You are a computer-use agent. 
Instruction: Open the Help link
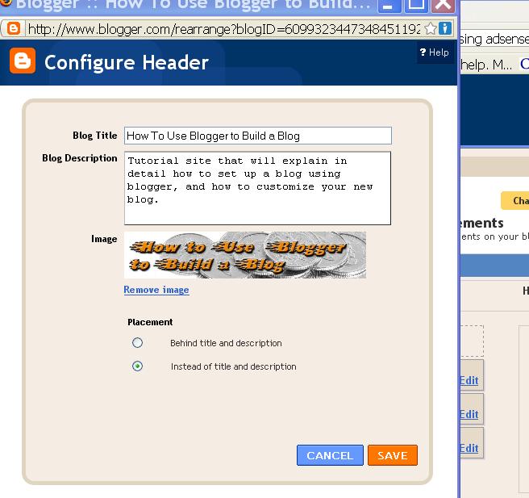point(435,52)
